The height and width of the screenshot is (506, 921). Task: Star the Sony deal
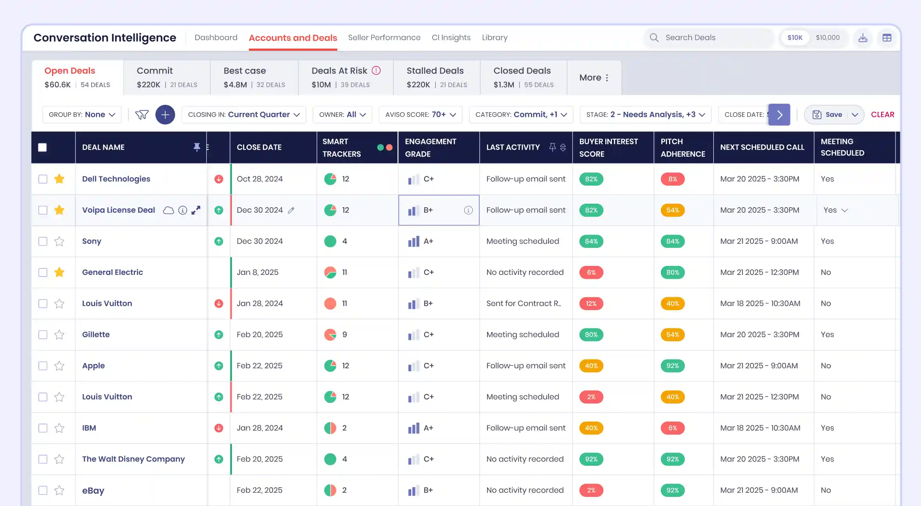(59, 241)
